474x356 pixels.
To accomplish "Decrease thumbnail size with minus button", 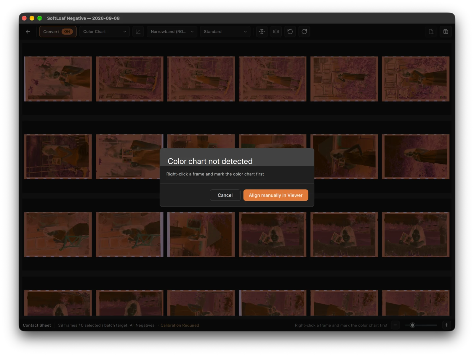I will [395, 325].
